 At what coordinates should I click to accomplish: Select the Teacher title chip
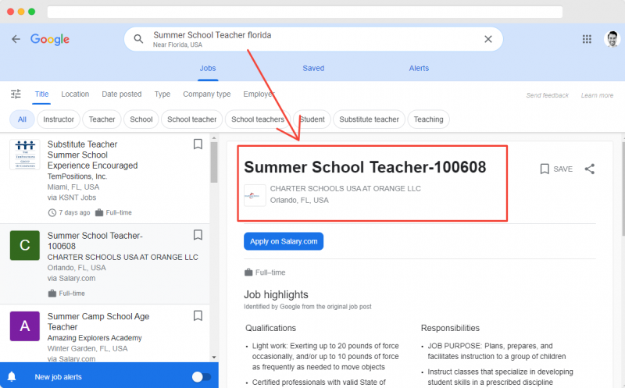point(102,119)
